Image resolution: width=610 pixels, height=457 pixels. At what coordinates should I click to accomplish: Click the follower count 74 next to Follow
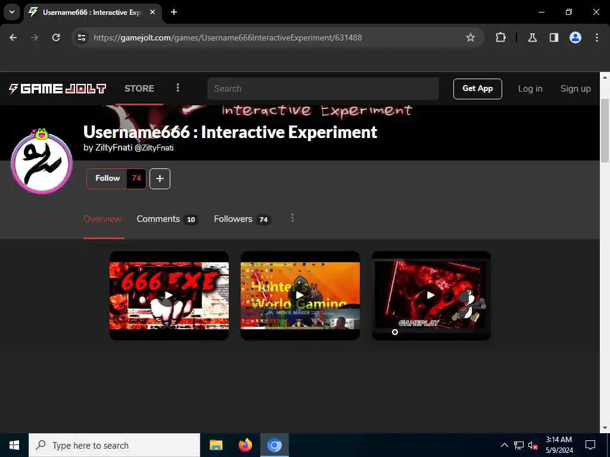pos(136,179)
